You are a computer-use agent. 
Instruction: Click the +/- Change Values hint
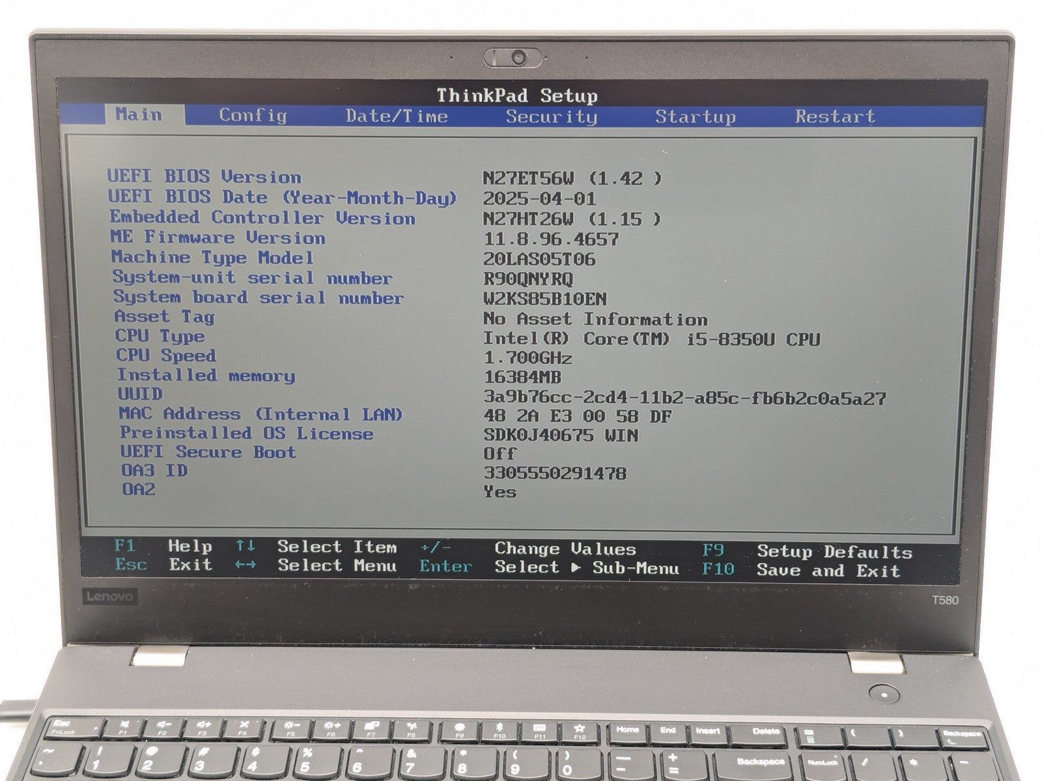click(x=528, y=549)
